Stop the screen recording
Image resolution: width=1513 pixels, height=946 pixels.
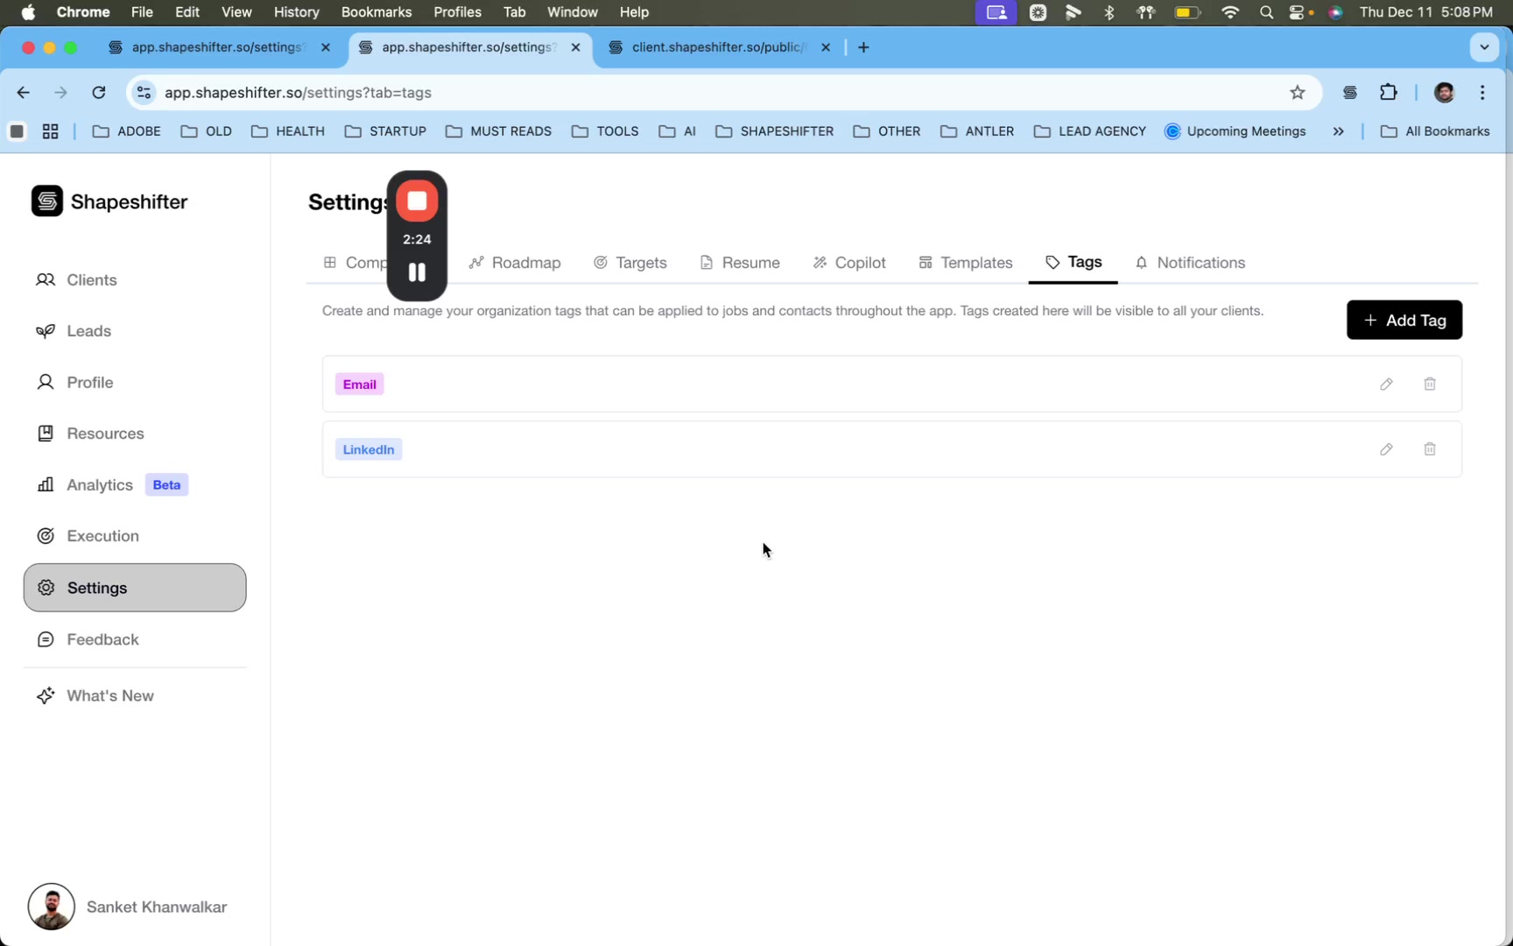click(x=417, y=201)
